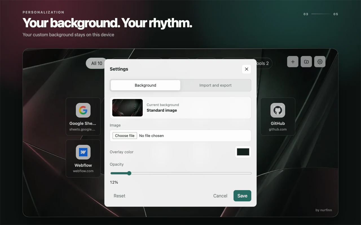Select the All 10 filter pill
Screen dimensions: 361x225
[95, 63]
